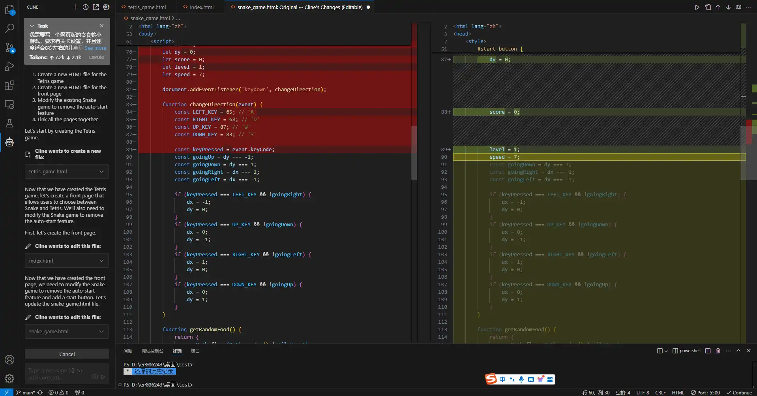The height and width of the screenshot is (396, 757).
Task: Open terminal panel more actions ellipsis
Action: click(x=728, y=351)
